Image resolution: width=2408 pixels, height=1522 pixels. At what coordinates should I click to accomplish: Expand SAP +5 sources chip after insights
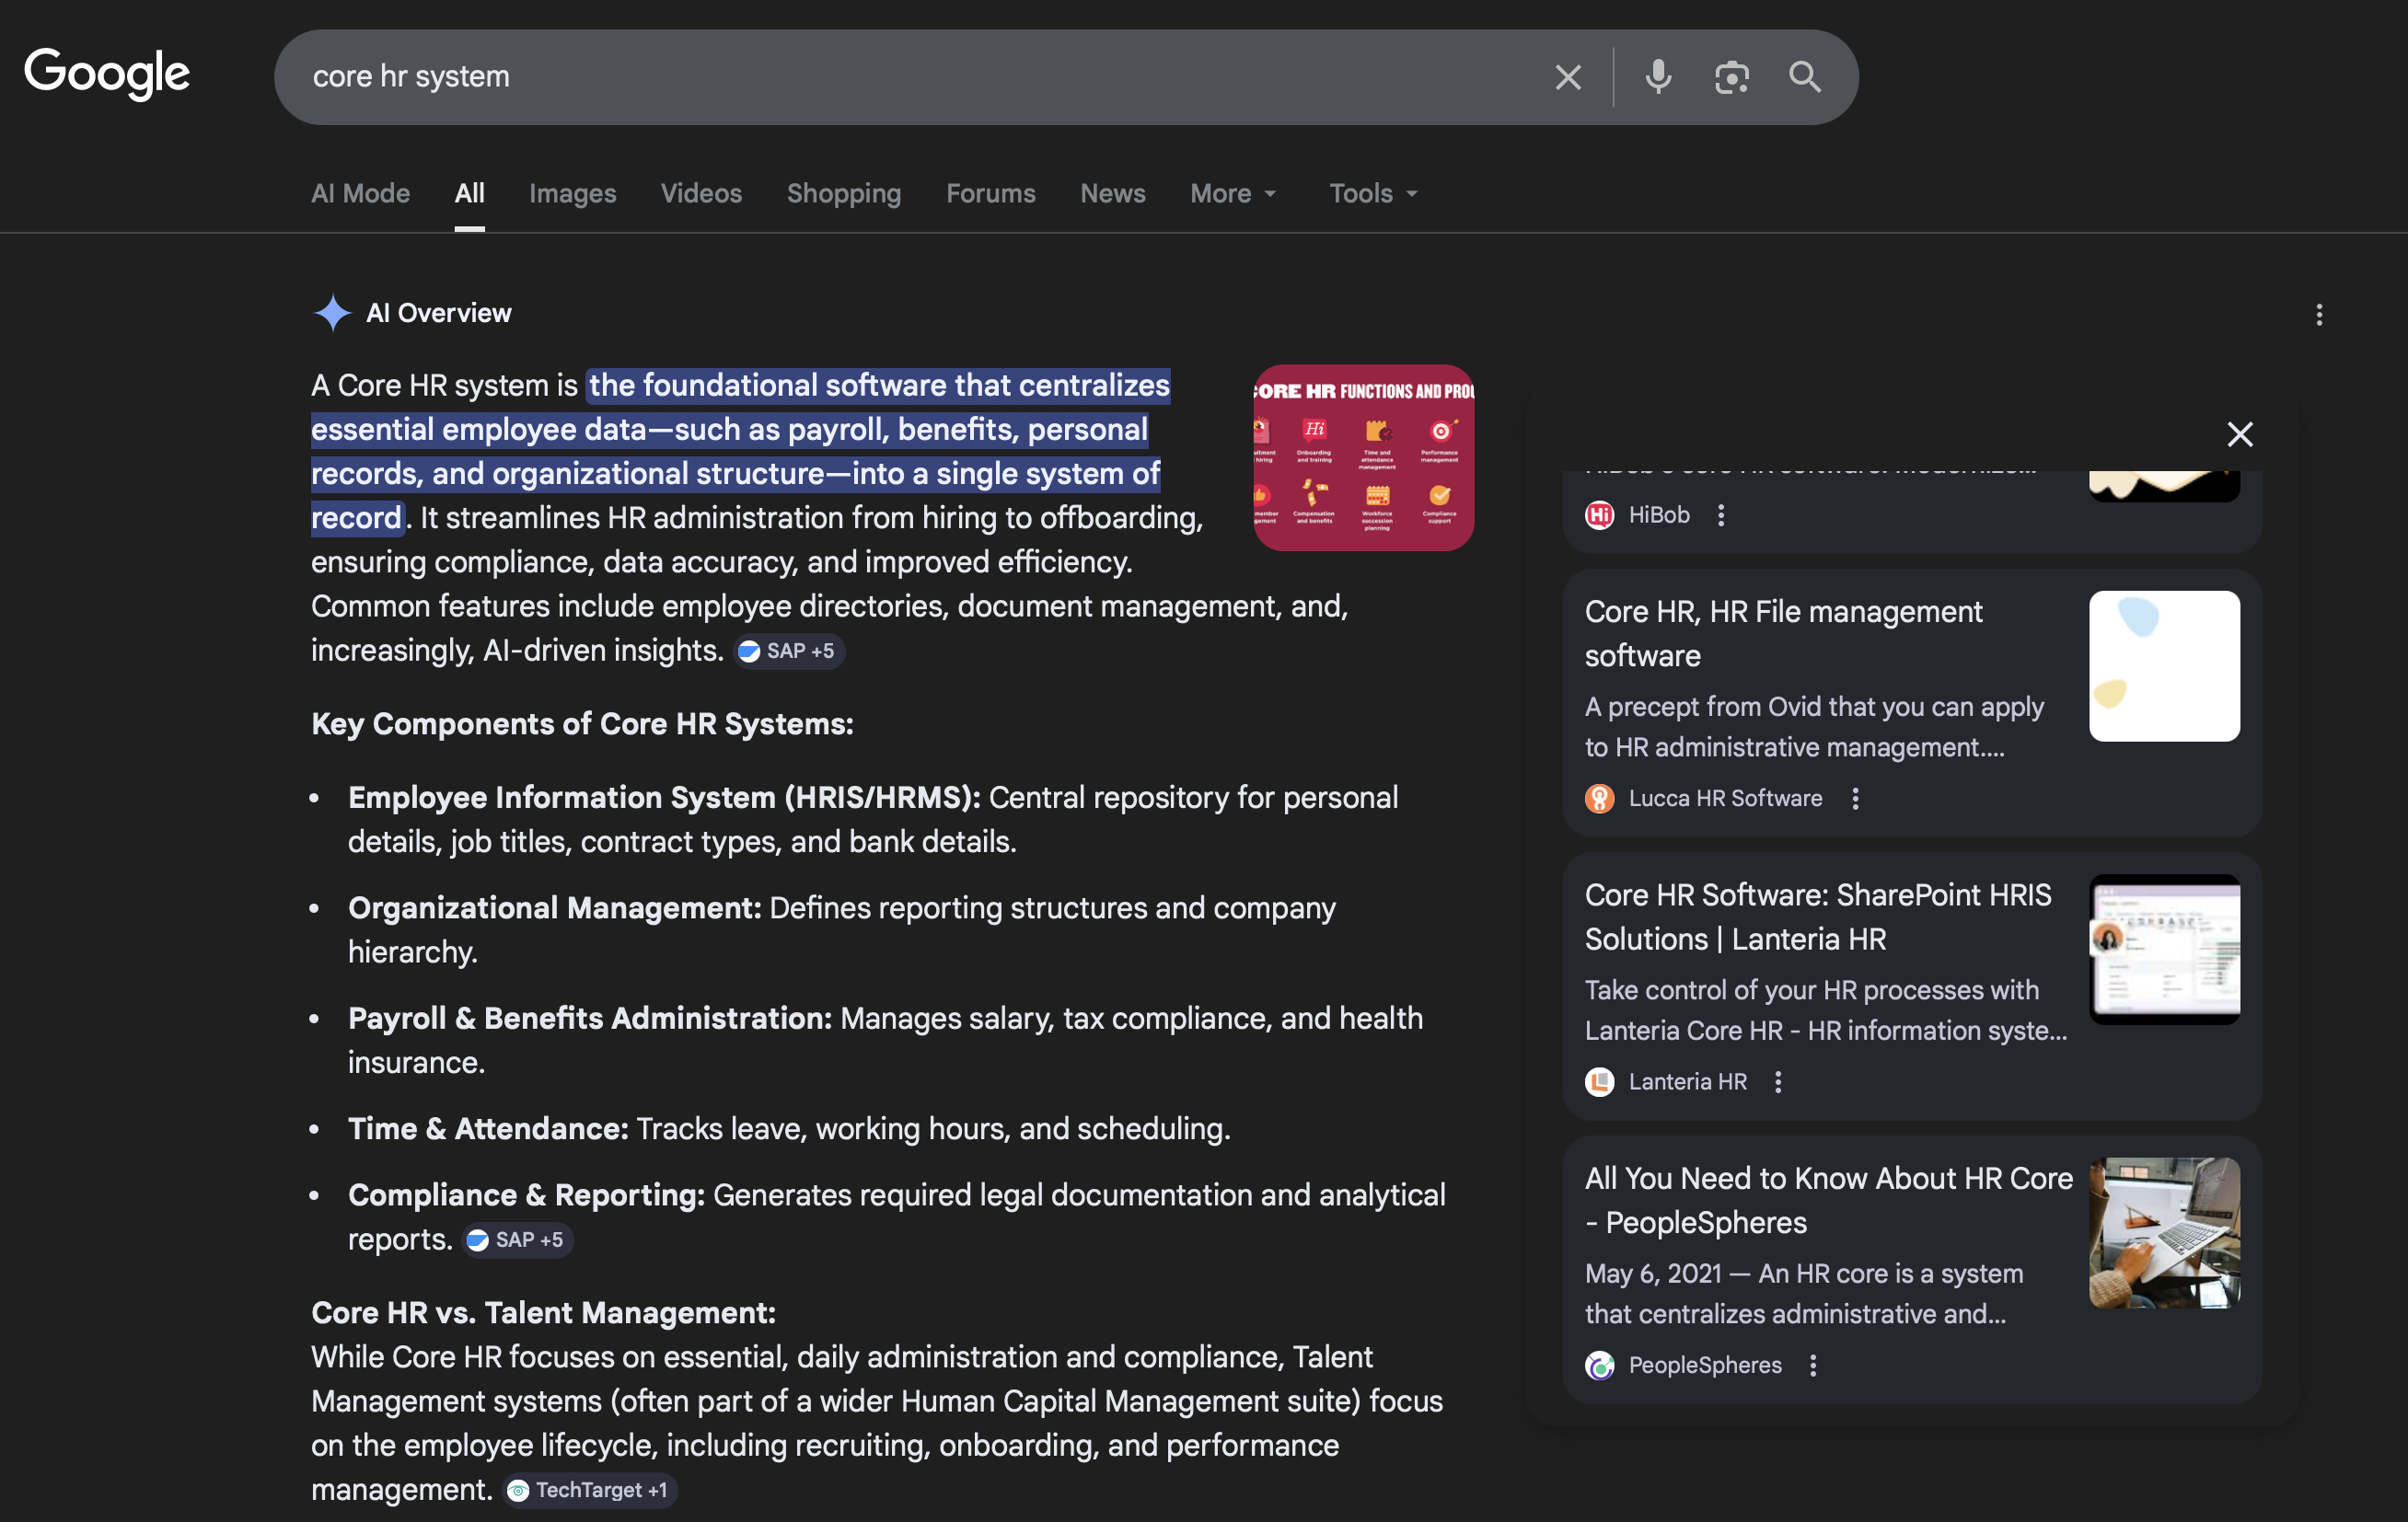[x=788, y=651]
